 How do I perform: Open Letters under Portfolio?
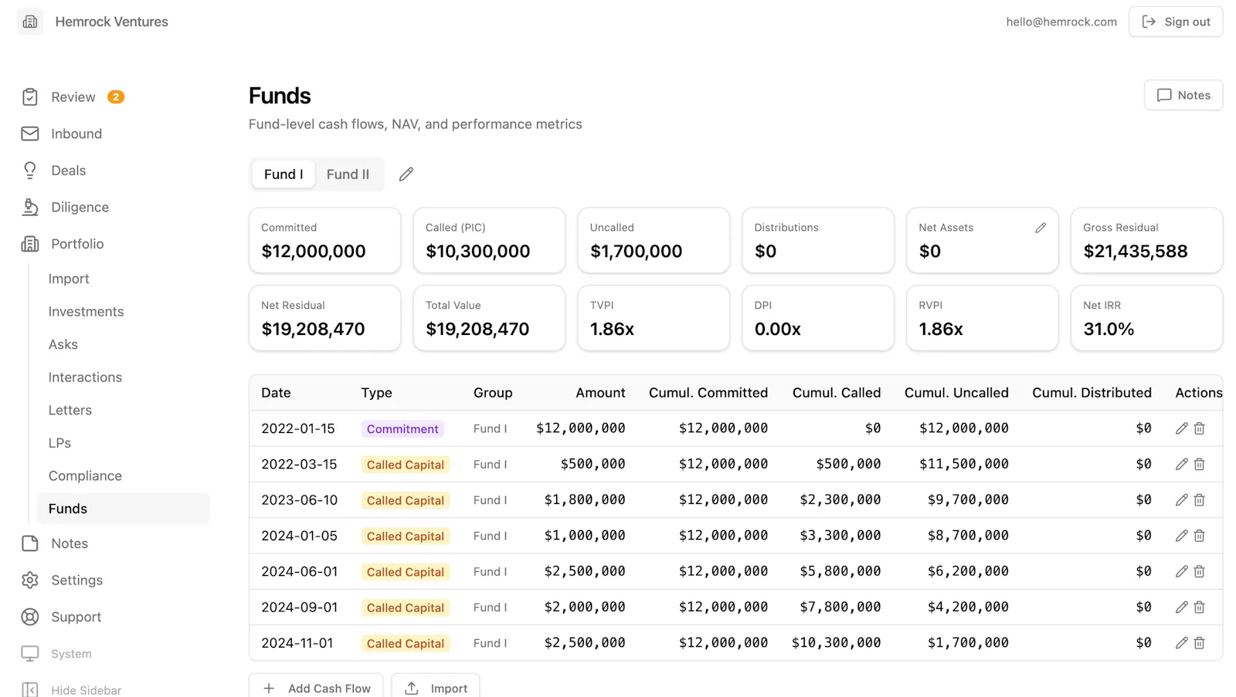70,410
